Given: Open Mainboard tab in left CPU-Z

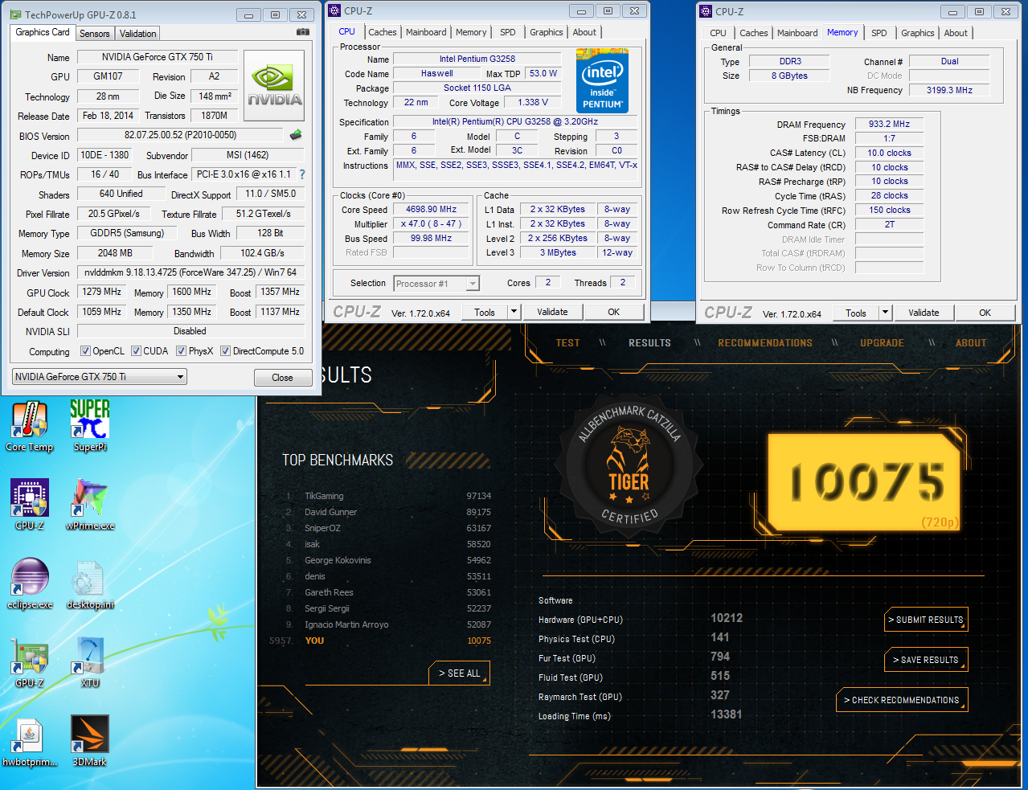Looking at the screenshot, I should click(426, 32).
